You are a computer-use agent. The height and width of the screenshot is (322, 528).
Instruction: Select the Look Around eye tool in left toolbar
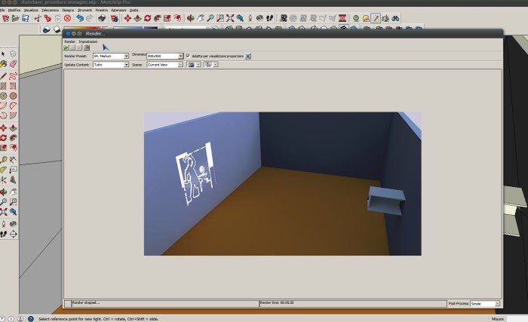tap(13, 224)
